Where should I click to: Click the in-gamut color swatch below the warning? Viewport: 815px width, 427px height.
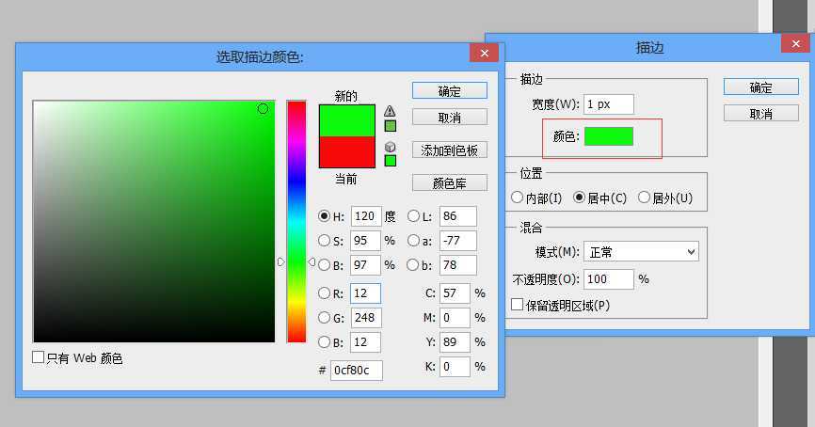pos(390,125)
